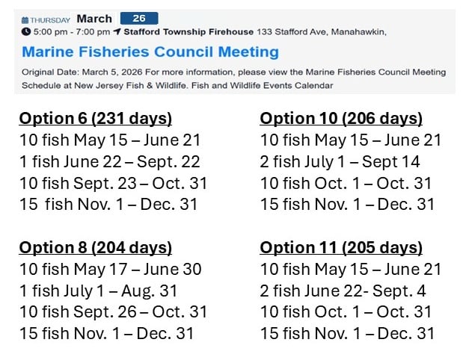Click the clock icon before 5:00 pm
The width and height of the screenshot is (463, 363).
(x=26, y=31)
